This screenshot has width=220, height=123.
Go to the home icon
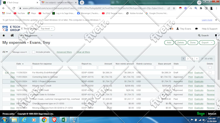point(12,35)
